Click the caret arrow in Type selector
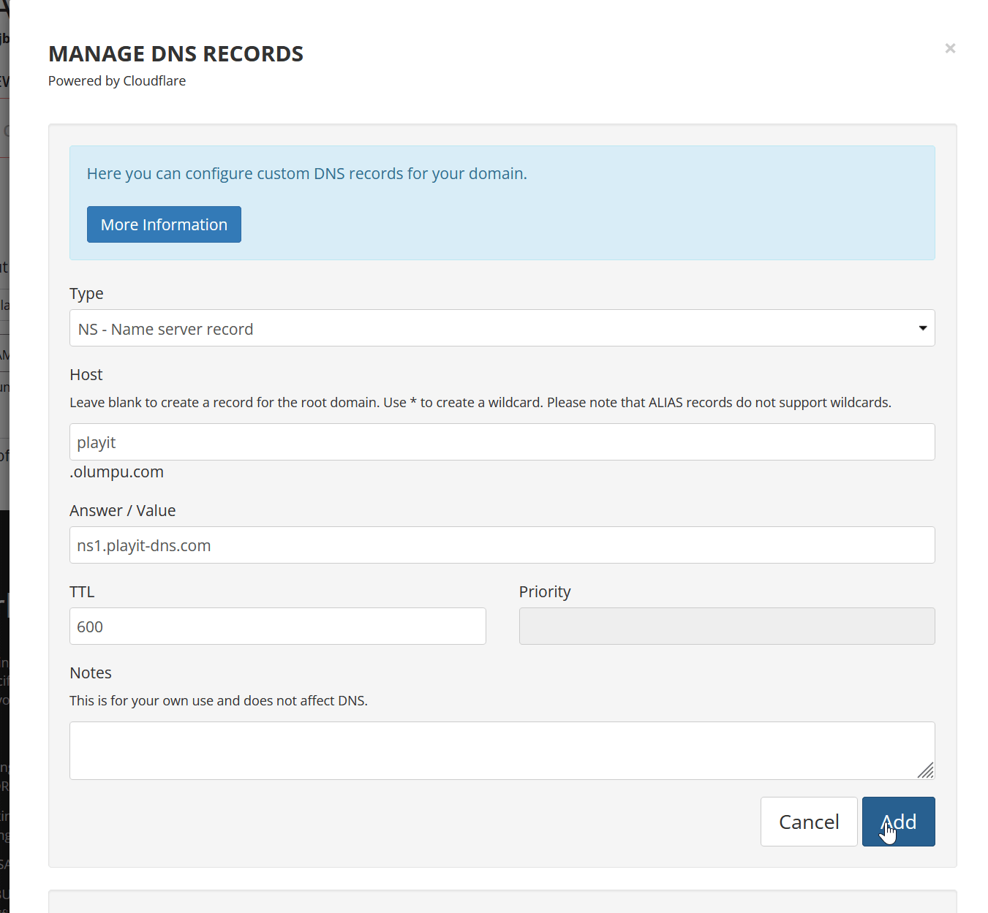This screenshot has height=913, width=988. tap(922, 328)
